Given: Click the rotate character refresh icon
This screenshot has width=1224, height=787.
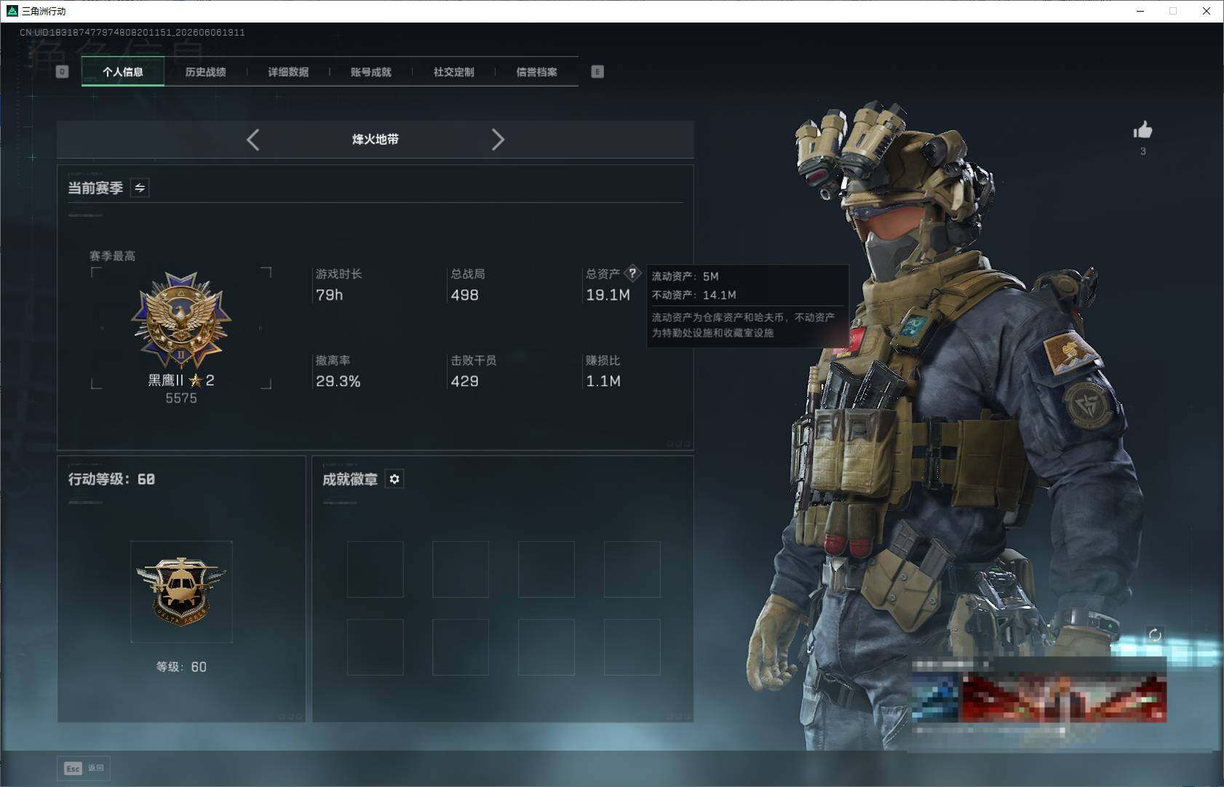Looking at the screenshot, I should (x=1155, y=635).
